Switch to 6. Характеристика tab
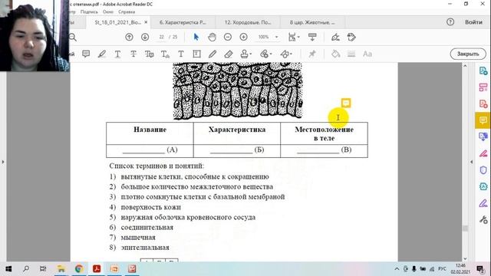491x276 pixels. pyautogui.click(x=183, y=22)
